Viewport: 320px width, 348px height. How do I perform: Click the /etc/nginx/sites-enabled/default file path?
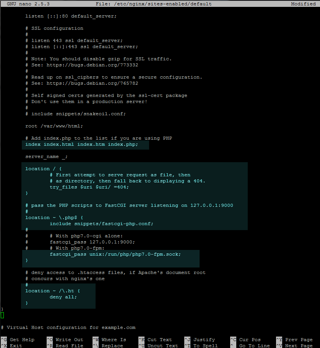tap(150, 3)
